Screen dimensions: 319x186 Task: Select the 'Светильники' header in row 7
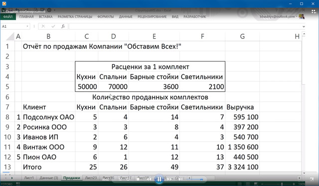coord(202,107)
